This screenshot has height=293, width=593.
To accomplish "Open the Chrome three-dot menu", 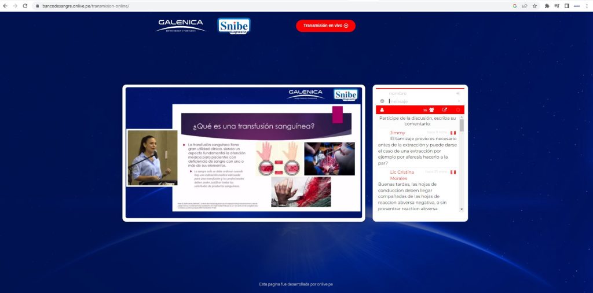I will pos(587,6).
